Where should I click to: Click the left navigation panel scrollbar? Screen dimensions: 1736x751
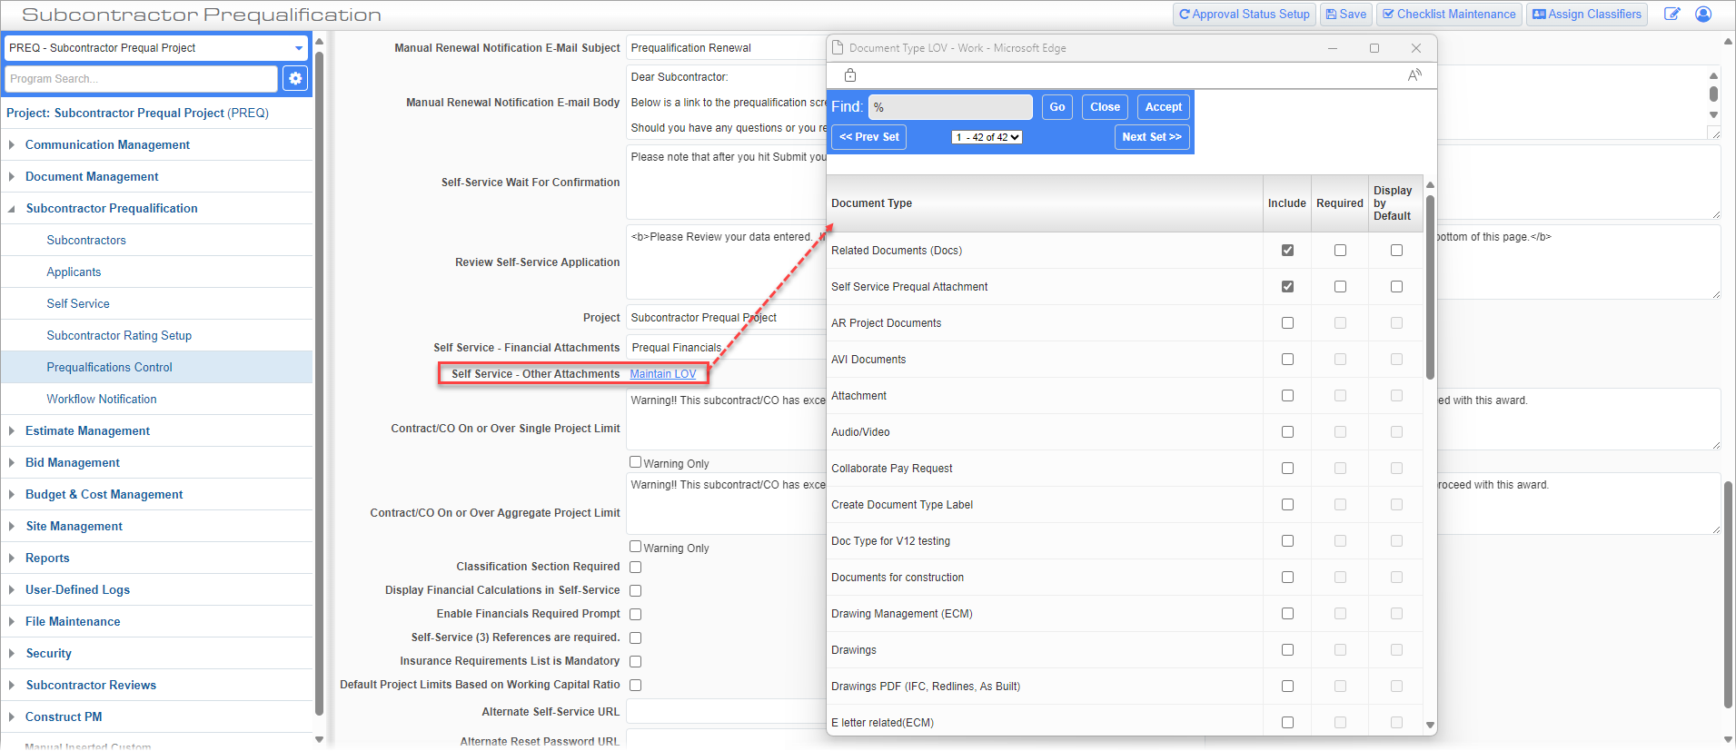(x=319, y=381)
